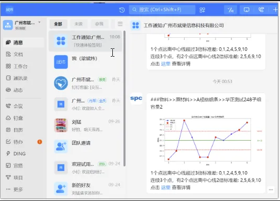The width and height of the screenshot is (280, 201).
Task: Click the 新的好友 person-plus icon
Action: [61, 188]
